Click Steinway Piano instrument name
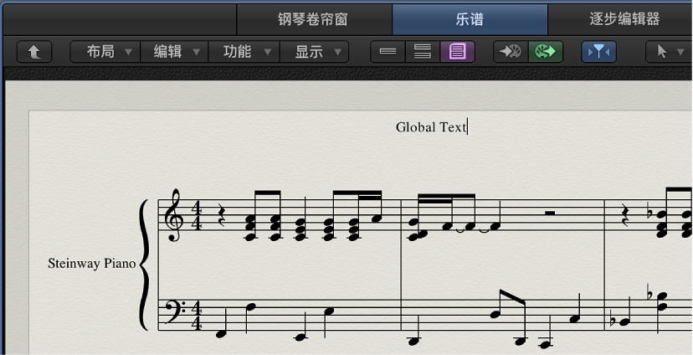The image size is (693, 355). pyautogui.click(x=91, y=264)
